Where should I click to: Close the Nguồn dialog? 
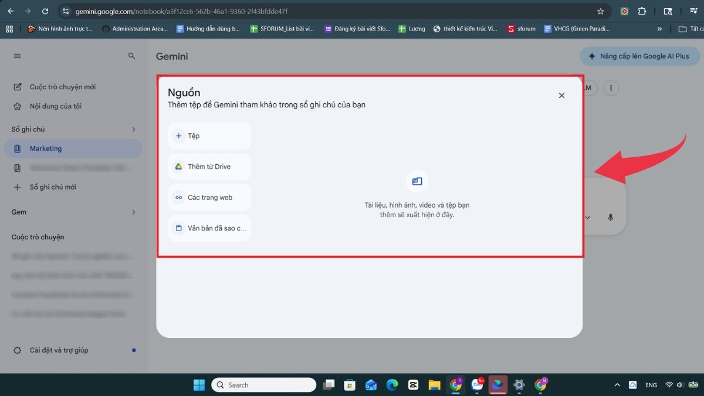coord(561,95)
